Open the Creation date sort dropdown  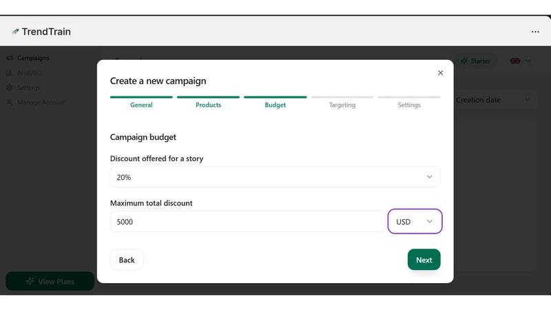coord(493,100)
